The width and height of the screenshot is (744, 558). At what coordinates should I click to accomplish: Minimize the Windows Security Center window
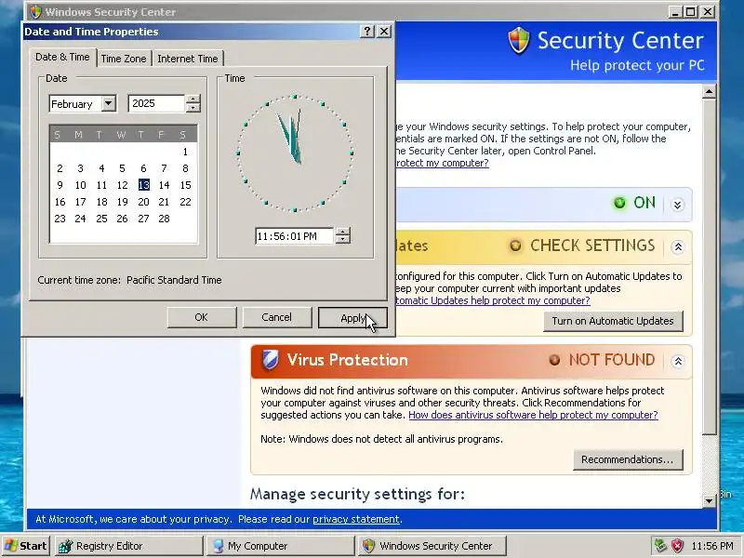coord(674,11)
